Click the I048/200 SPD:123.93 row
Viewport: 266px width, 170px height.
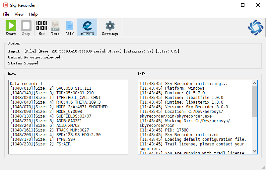click(x=55, y=135)
